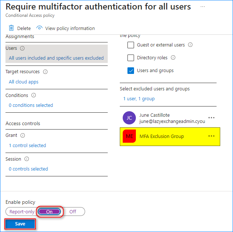Viewport: 233px width, 232px height.
Task: Uncheck the Users and groups checkbox
Action: (131, 71)
